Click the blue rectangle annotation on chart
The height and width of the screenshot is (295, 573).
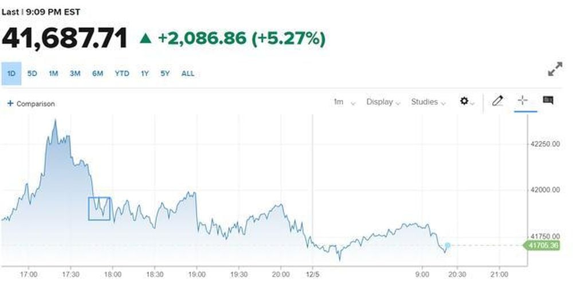tap(99, 208)
